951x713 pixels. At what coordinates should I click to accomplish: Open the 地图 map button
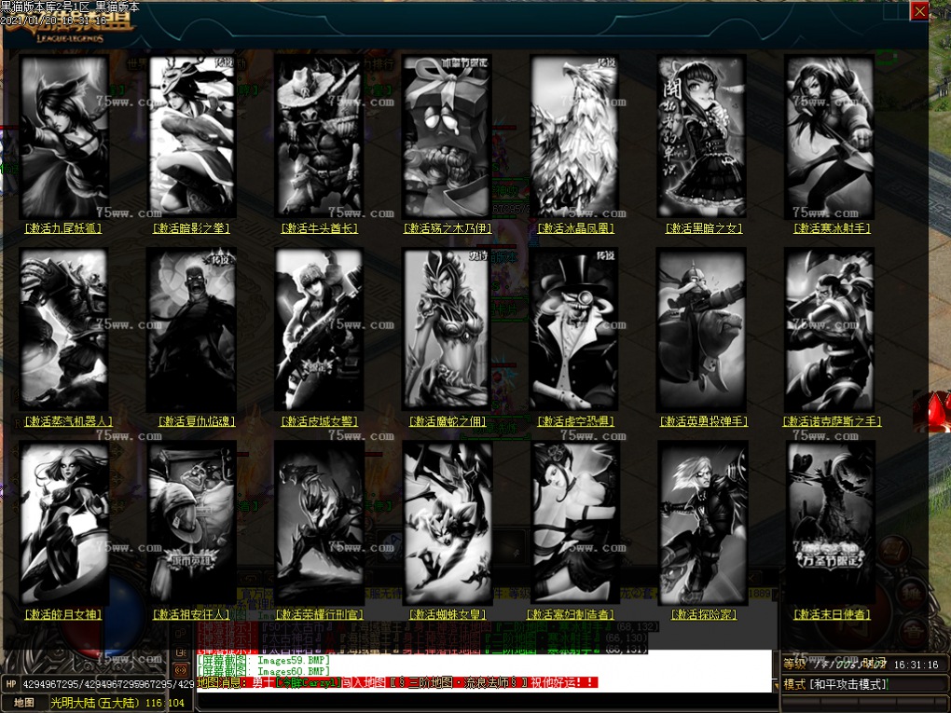[x=24, y=703]
